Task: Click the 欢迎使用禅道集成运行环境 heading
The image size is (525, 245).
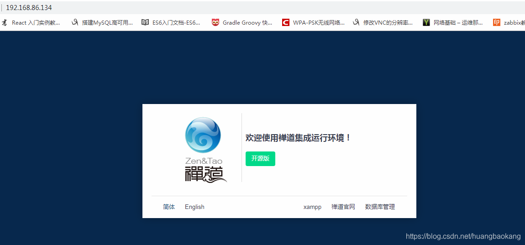Action: coord(299,138)
